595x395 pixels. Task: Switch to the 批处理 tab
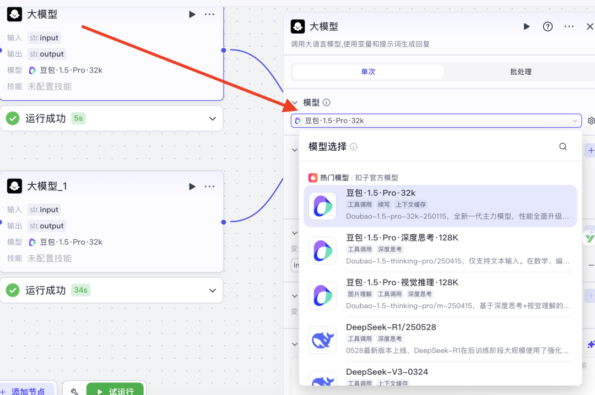521,72
